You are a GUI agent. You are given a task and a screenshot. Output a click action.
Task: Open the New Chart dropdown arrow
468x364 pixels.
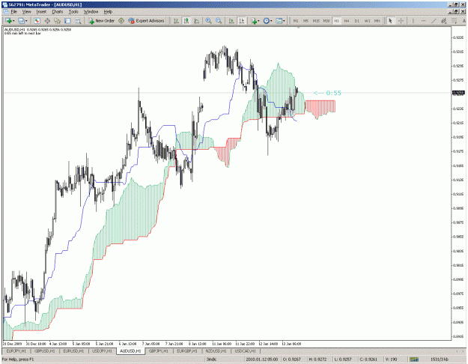click(x=13, y=21)
